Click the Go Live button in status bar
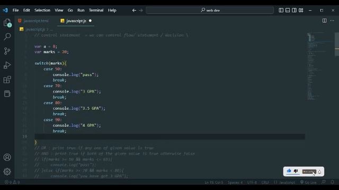Screen dimensions: 339x190 point(308,182)
